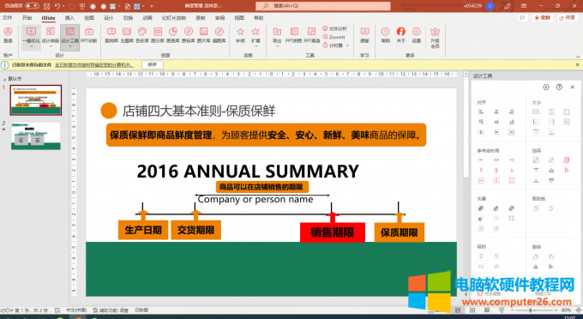The width and height of the screenshot is (583, 319).
Task: Switch to the 动画 ribbon tab
Action: 147,17
